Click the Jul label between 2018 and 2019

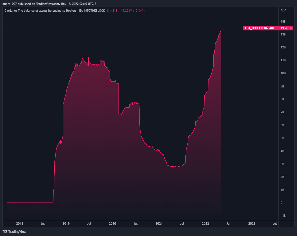(x=43, y=224)
